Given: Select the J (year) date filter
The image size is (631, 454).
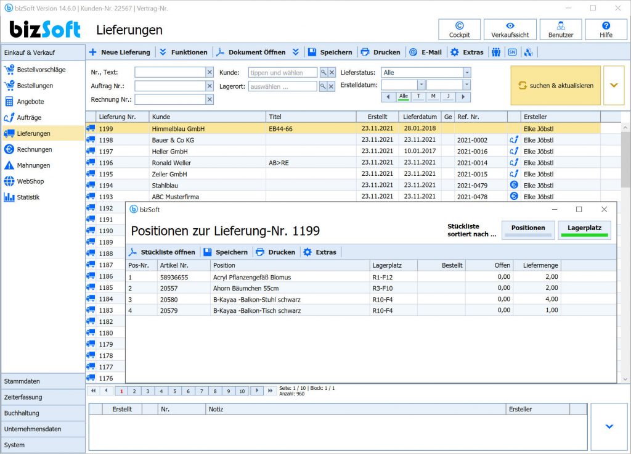Looking at the screenshot, I should [x=448, y=97].
